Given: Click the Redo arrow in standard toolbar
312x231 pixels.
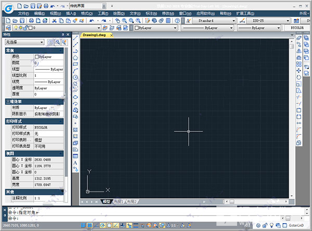Looking at the screenshot, I should coord(103,21).
